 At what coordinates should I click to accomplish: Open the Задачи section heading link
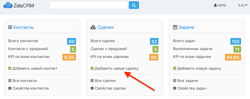[186, 27]
